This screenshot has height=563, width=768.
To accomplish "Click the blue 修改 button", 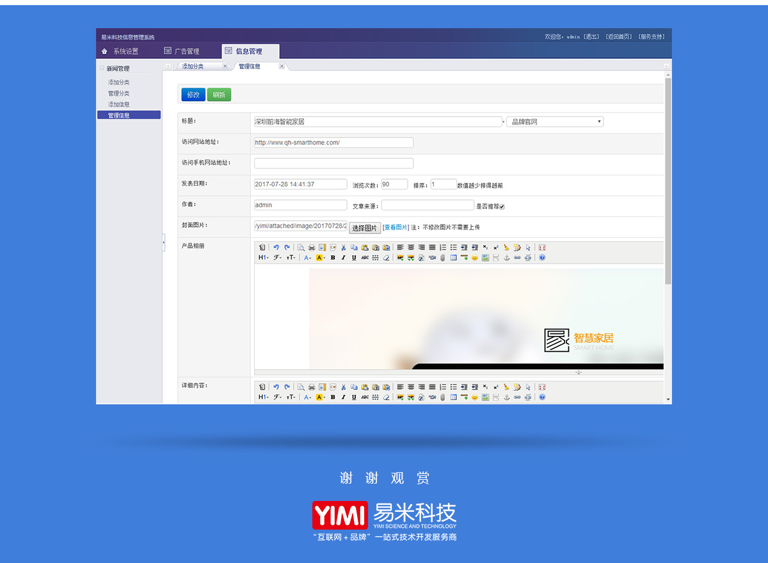I will (193, 95).
